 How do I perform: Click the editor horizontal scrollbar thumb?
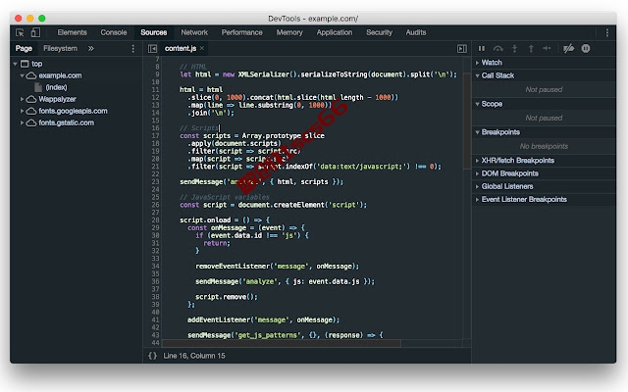[282, 343]
